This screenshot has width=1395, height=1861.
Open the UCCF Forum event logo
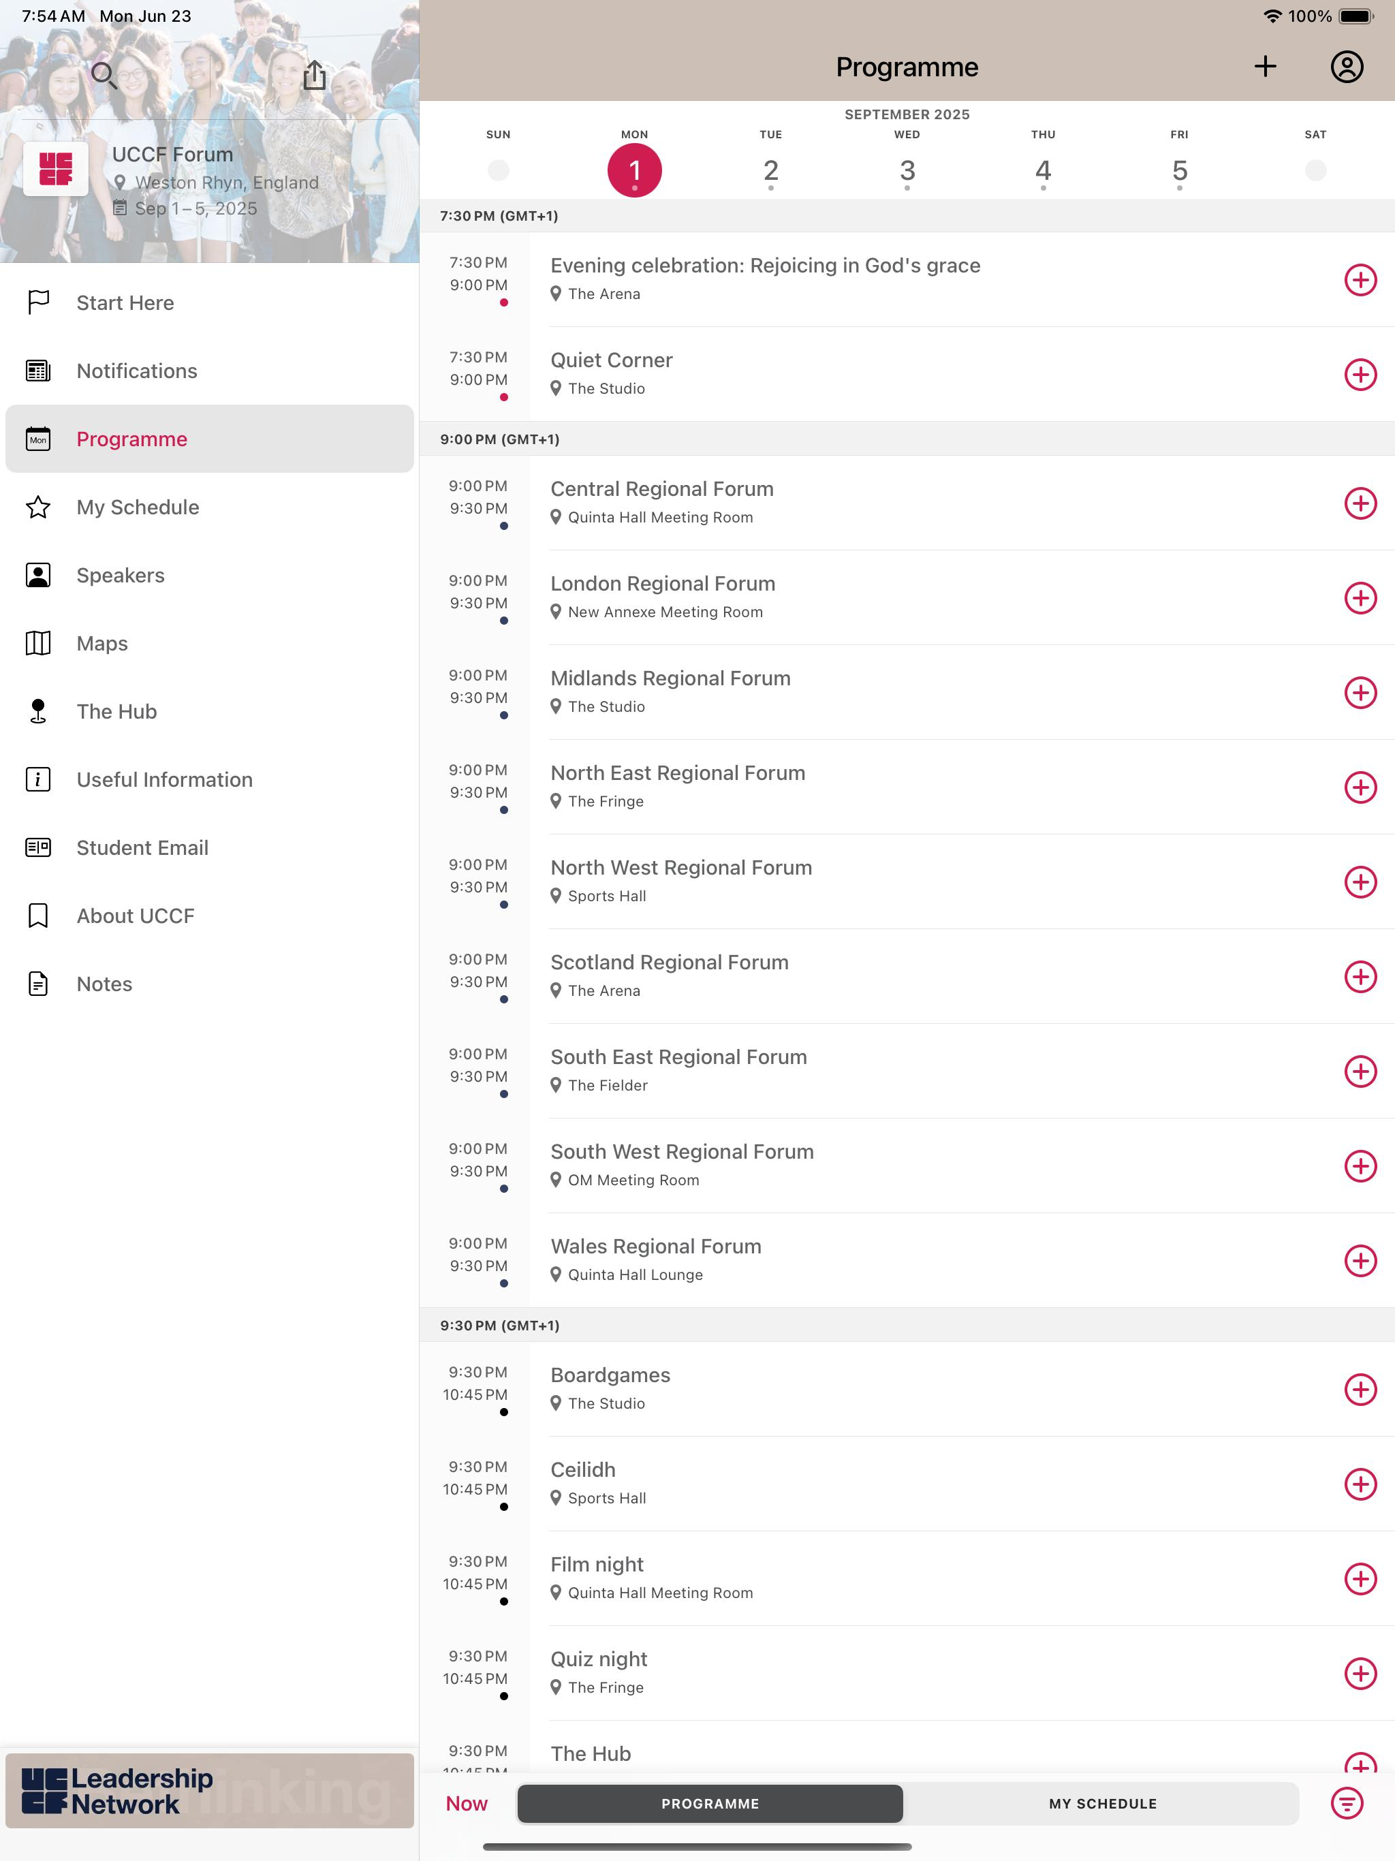(56, 168)
